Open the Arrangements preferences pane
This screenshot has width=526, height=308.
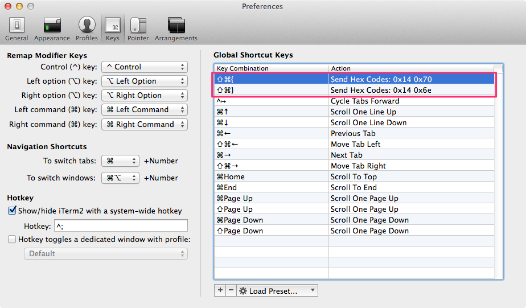176,29
